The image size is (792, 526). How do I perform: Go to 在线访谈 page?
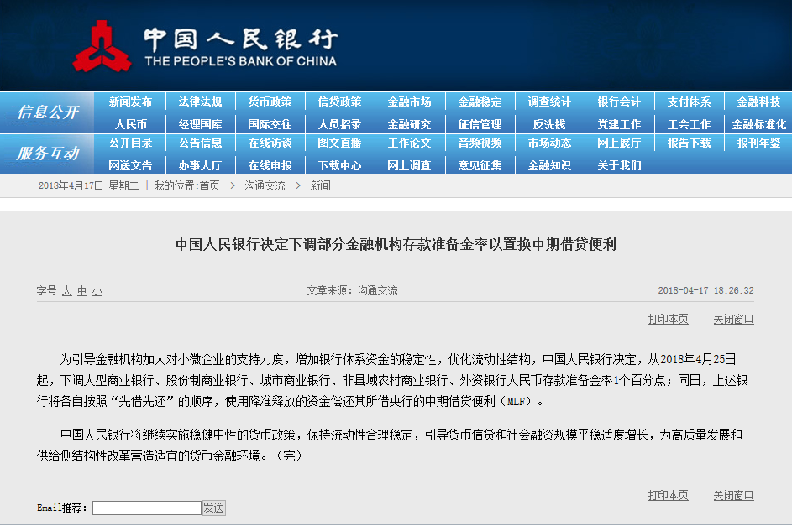click(x=270, y=143)
